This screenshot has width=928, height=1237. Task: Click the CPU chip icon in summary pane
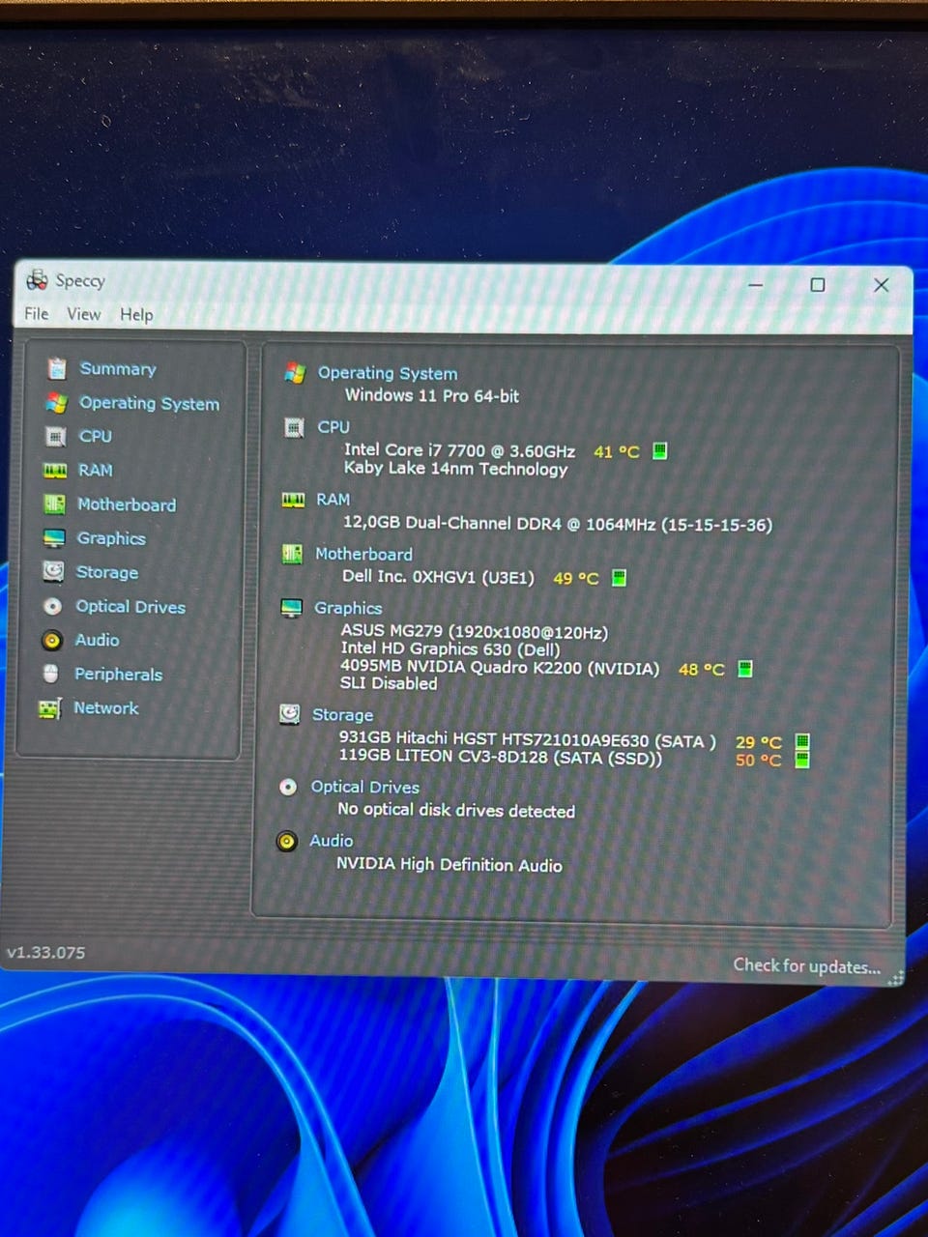pyautogui.click(x=294, y=427)
